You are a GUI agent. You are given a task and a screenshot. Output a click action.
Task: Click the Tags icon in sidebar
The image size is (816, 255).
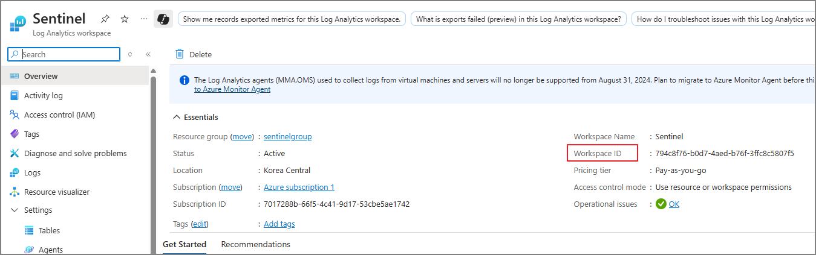click(x=15, y=134)
